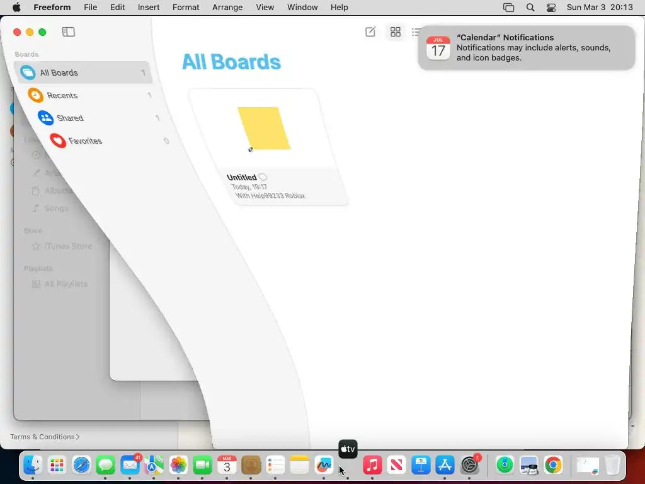Open the Arrange menu
The image size is (645, 484).
point(227,8)
